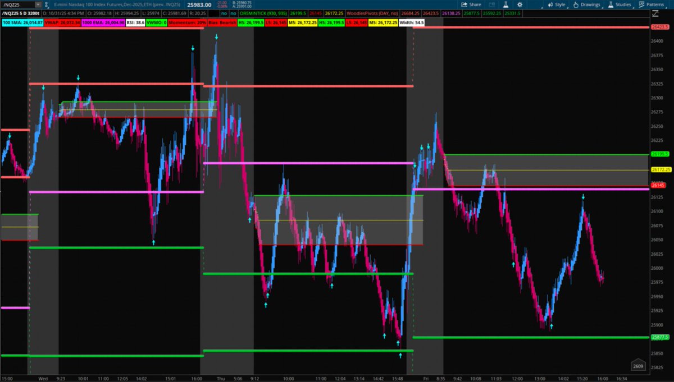This screenshot has height=382, width=674.
Task: Click the Bias: Bearish label
Action: click(222, 22)
